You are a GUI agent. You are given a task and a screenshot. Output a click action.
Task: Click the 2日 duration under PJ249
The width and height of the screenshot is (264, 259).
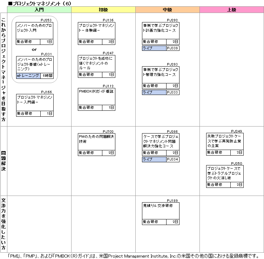[237, 152]
